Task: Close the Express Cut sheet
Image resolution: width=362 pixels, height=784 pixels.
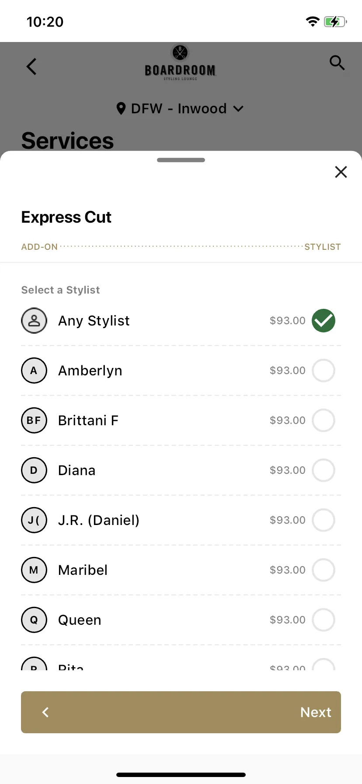Action: pyautogui.click(x=341, y=172)
